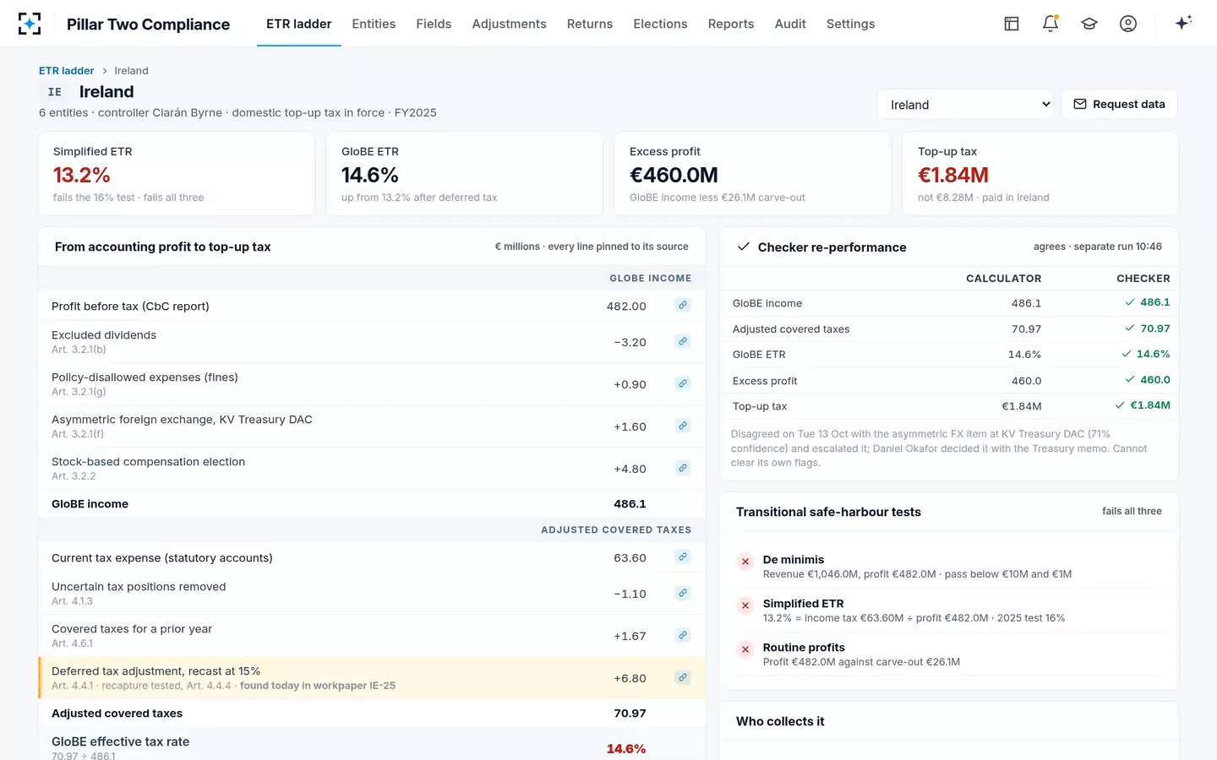Switch to the Returns tab

pyautogui.click(x=590, y=24)
